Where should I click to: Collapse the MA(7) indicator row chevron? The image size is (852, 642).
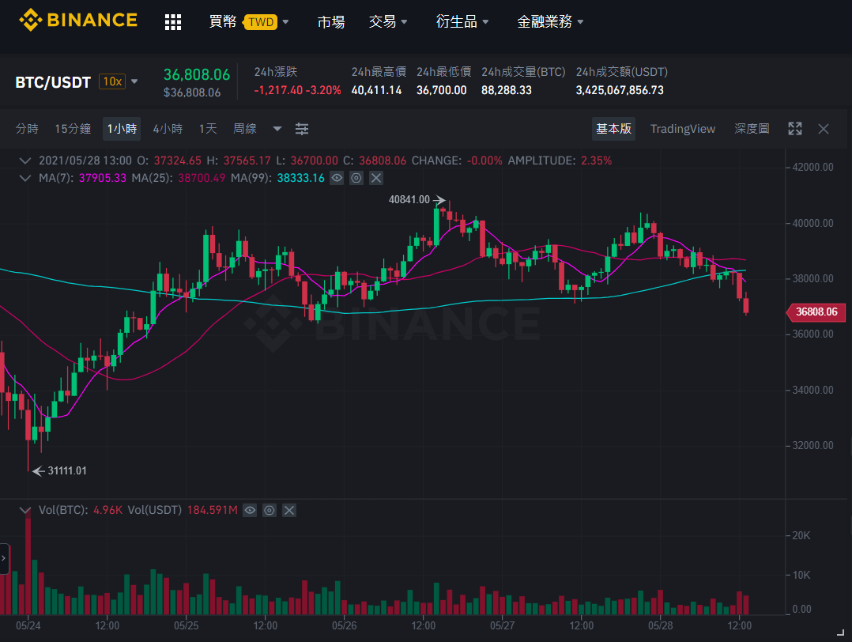[x=25, y=178]
